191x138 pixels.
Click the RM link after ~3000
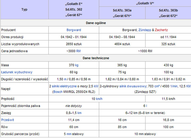(x=78, y=51)
